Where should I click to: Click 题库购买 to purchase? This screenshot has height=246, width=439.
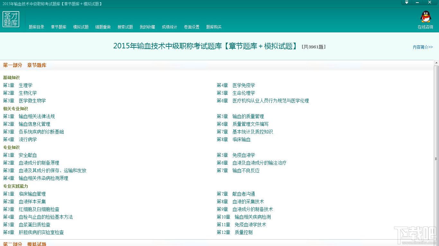214,27
